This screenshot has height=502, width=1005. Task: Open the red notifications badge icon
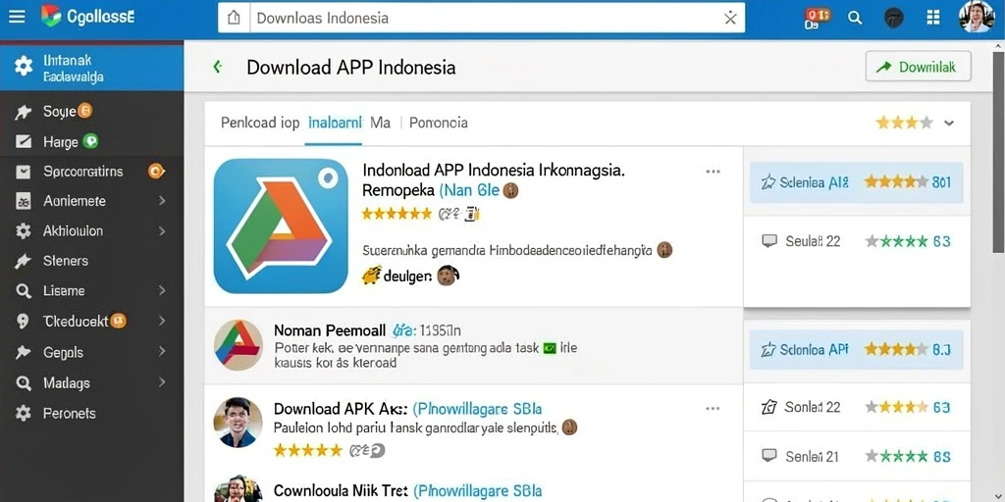(x=817, y=18)
